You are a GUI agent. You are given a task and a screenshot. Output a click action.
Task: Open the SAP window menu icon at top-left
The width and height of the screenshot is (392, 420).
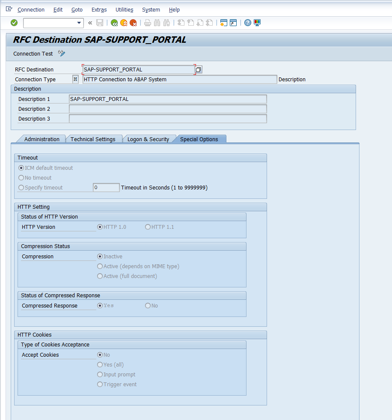pos(9,9)
